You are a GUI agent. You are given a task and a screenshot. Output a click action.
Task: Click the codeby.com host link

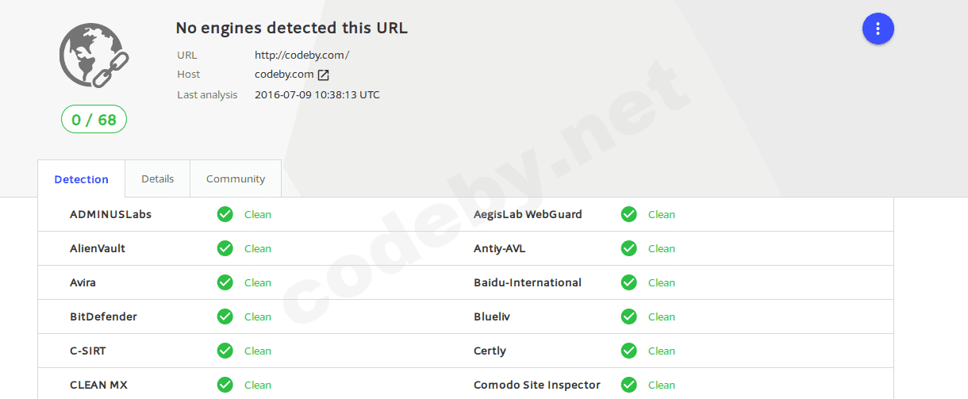tap(284, 75)
